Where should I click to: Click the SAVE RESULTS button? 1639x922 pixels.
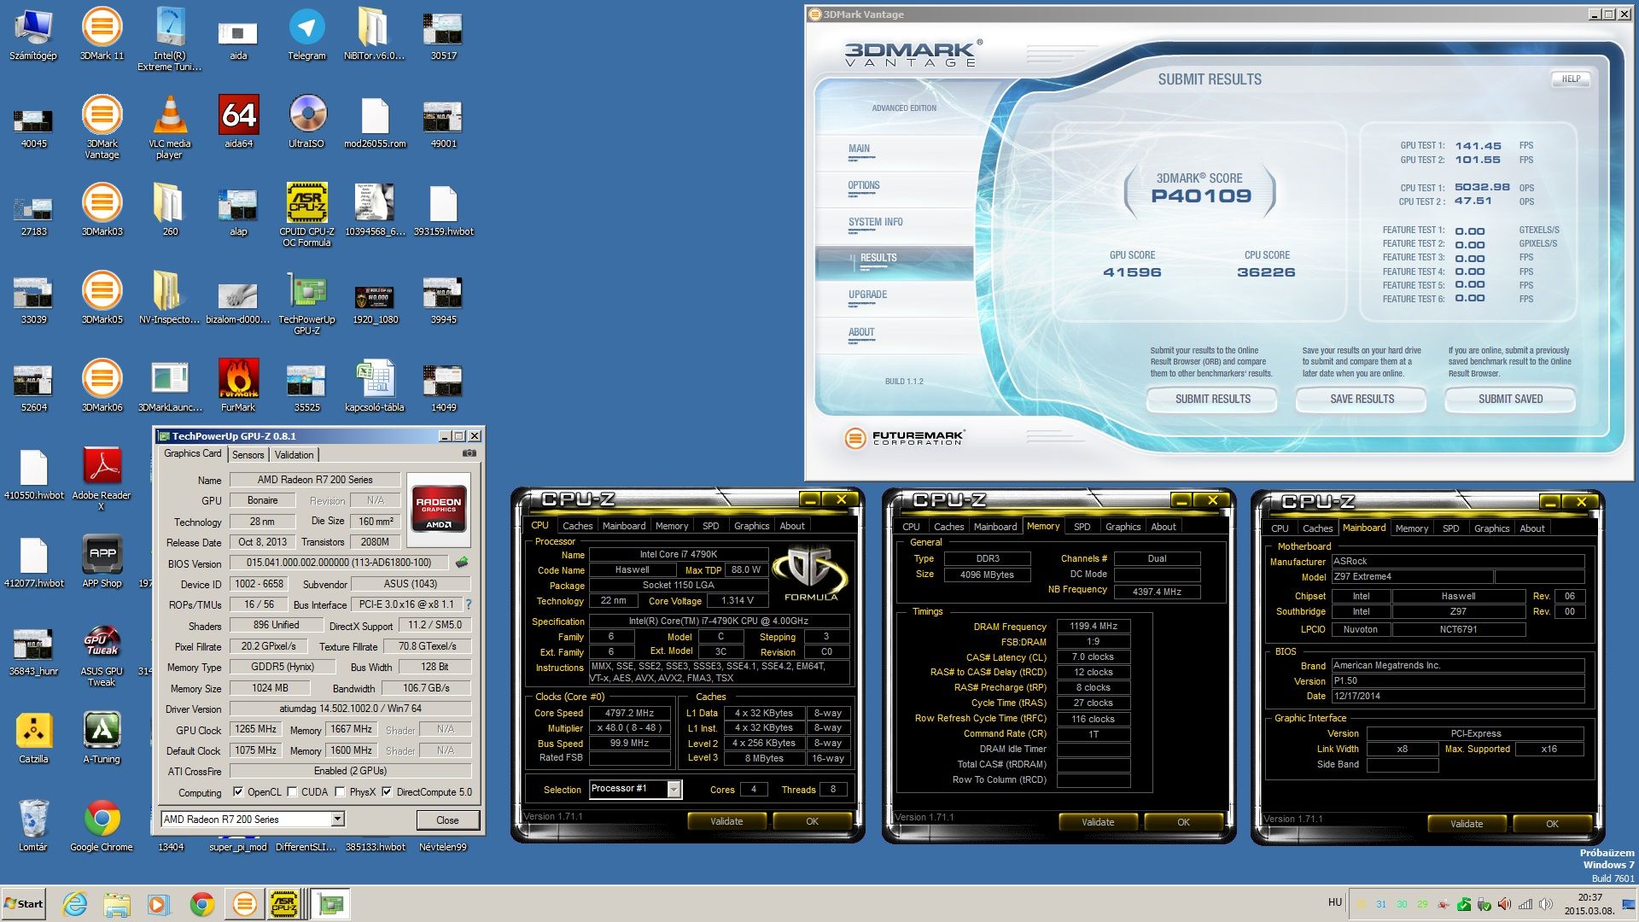click(1362, 399)
